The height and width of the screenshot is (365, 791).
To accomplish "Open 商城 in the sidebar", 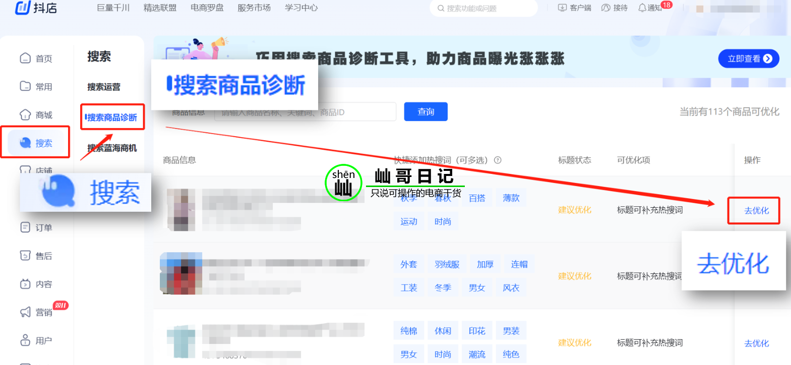I will 36,115.
